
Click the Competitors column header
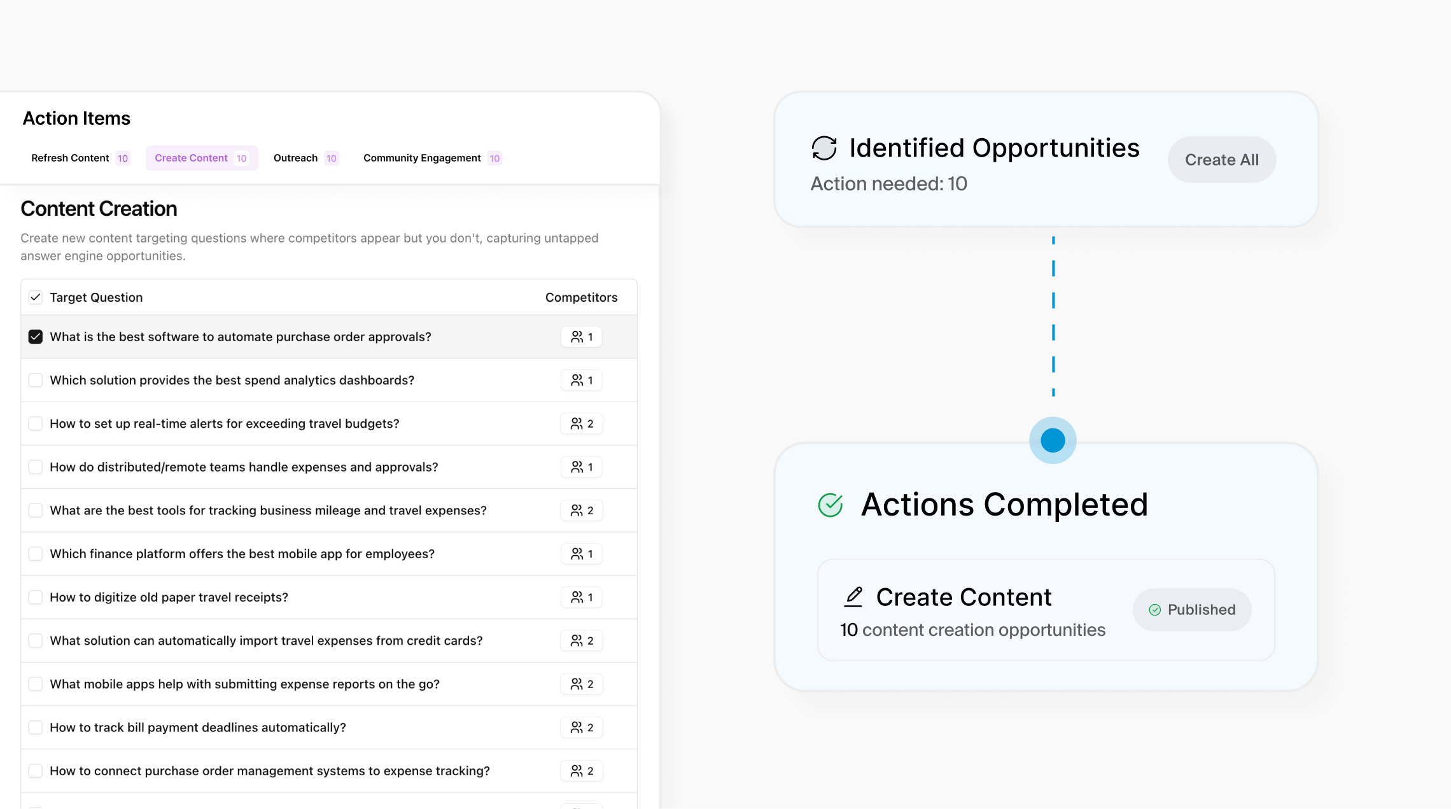[x=581, y=297]
